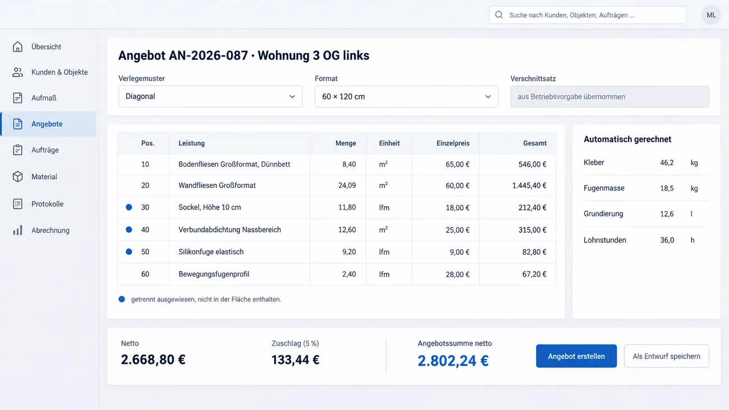Click the Menge column header

tap(345, 143)
